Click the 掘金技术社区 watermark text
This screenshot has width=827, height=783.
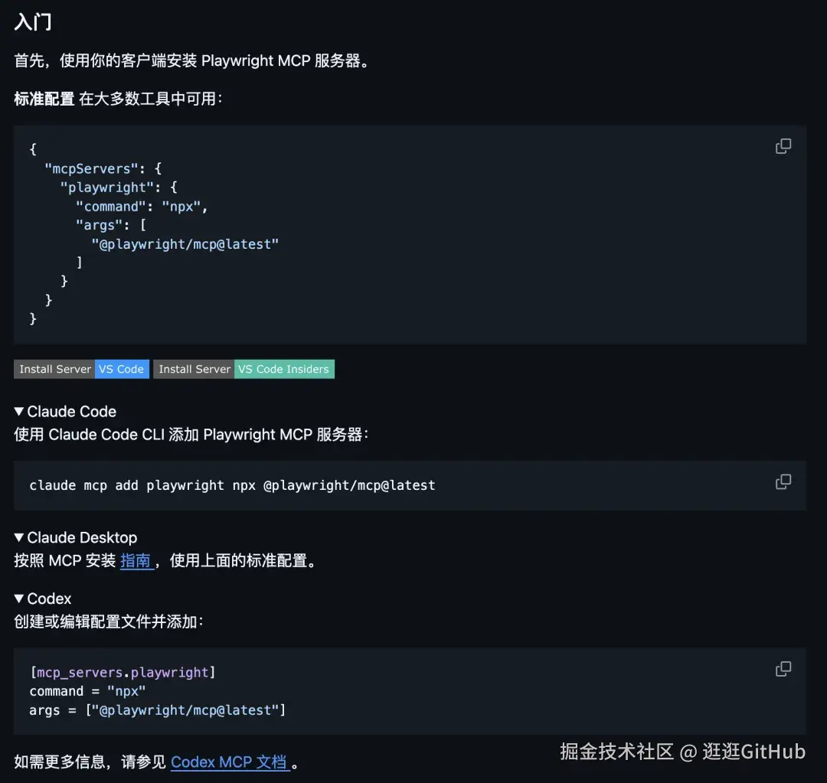pos(616,752)
